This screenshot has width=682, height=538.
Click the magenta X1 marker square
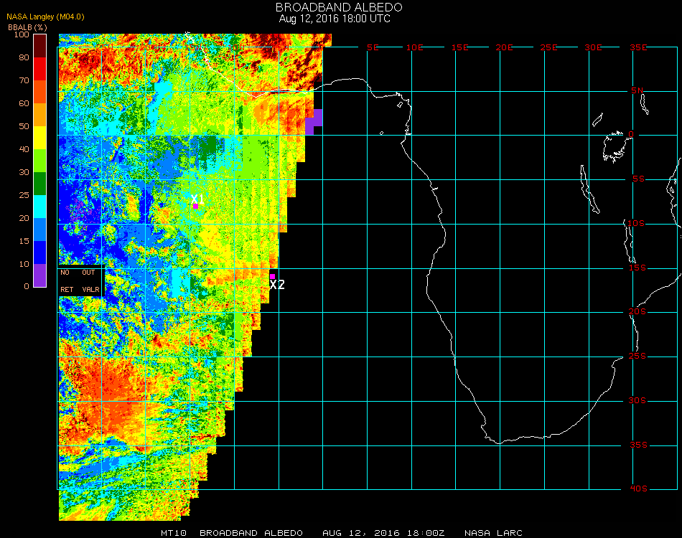pyautogui.click(x=196, y=206)
